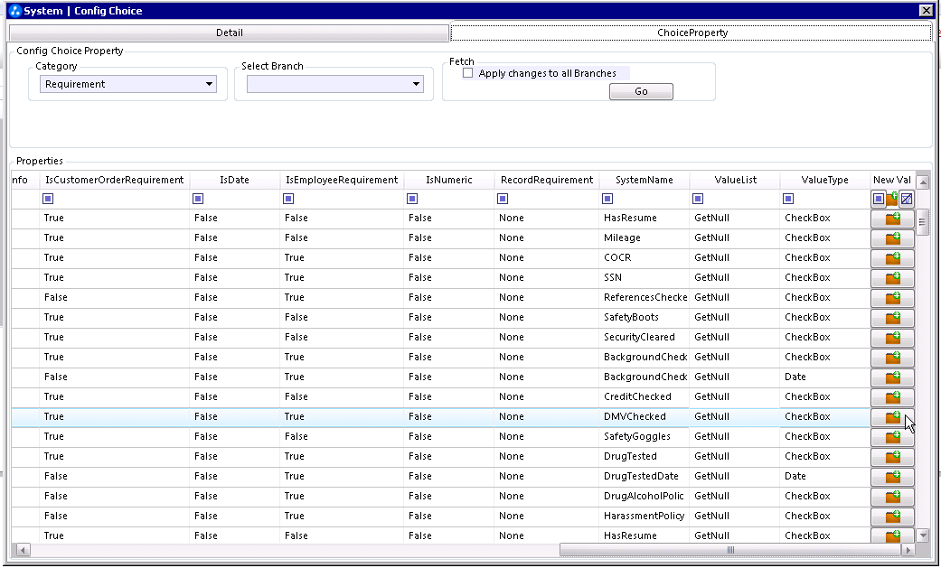
Task: Open the IsDate column filter operator
Action: [198, 199]
